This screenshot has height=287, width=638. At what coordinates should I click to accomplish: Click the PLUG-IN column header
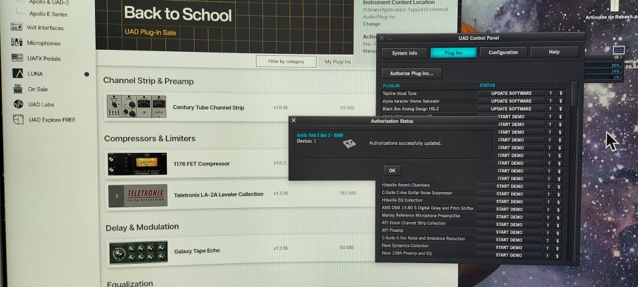coord(391,86)
